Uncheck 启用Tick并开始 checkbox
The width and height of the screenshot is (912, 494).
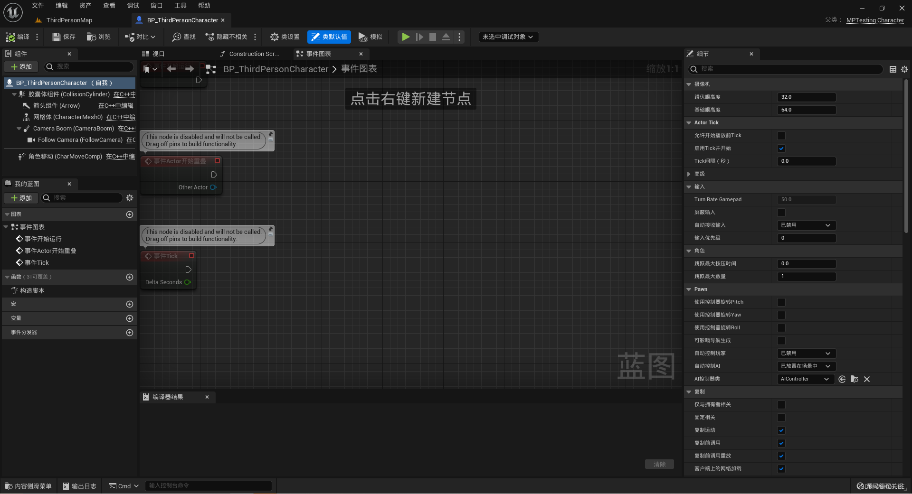pyautogui.click(x=781, y=149)
